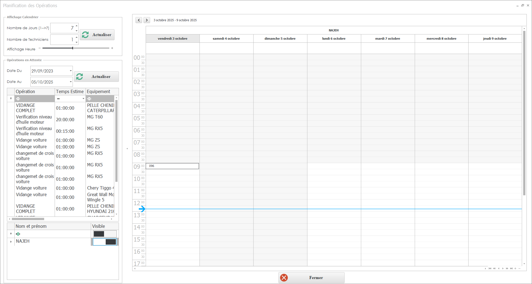Go to the next week in calendar
This screenshot has height=284, width=532.
(x=147, y=20)
